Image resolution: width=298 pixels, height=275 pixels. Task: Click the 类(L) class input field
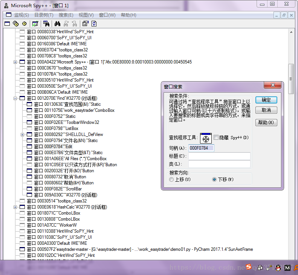pos(219,164)
